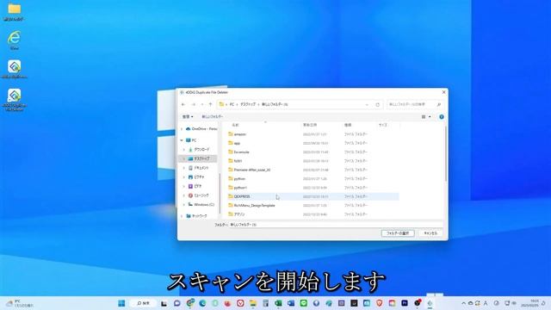The image size is (551, 310).
Task: Go up one folder level
Action: (210, 104)
